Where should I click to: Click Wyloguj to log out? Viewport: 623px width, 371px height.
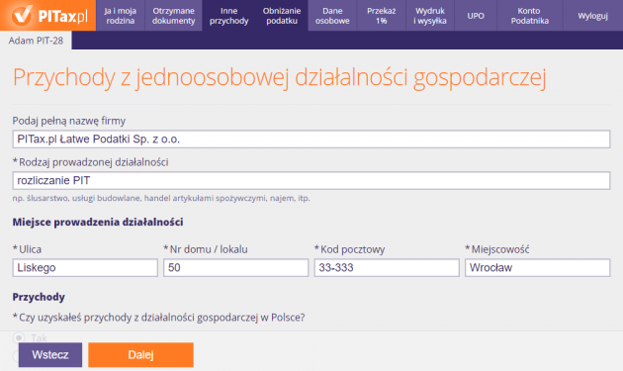(592, 16)
